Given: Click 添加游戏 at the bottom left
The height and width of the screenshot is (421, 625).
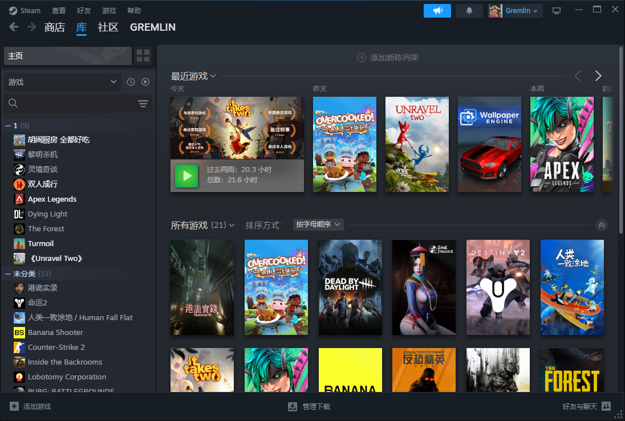Looking at the screenshot, I should 31,406.
